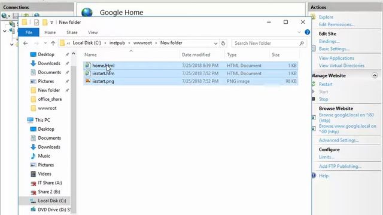Viewport: 383px width, 215px height.
Task: Go up one folder level
Action: 53,43
